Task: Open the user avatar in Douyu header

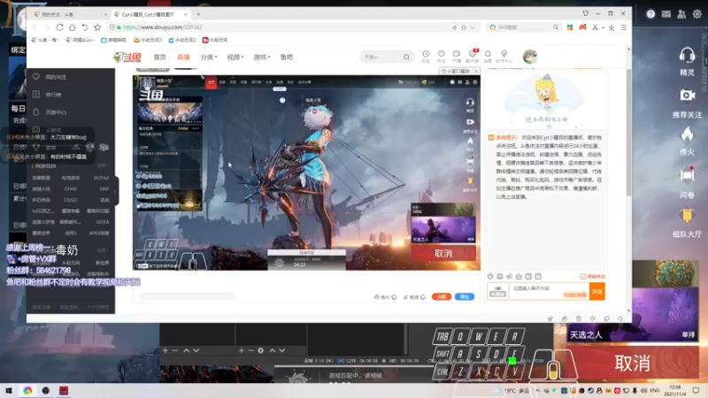Action: click(530, 57)
